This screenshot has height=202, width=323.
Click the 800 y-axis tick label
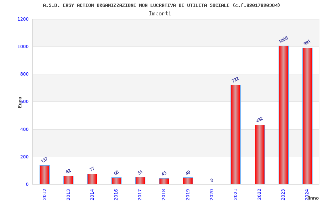tap(24, 74)
